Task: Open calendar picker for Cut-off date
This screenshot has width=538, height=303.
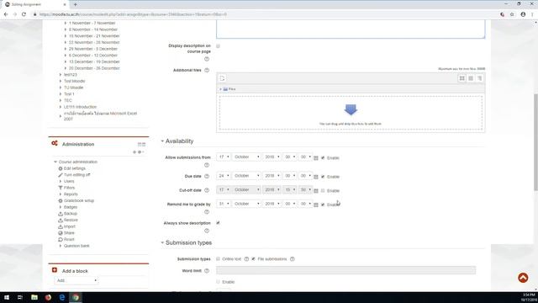Action: pos(316,191)
